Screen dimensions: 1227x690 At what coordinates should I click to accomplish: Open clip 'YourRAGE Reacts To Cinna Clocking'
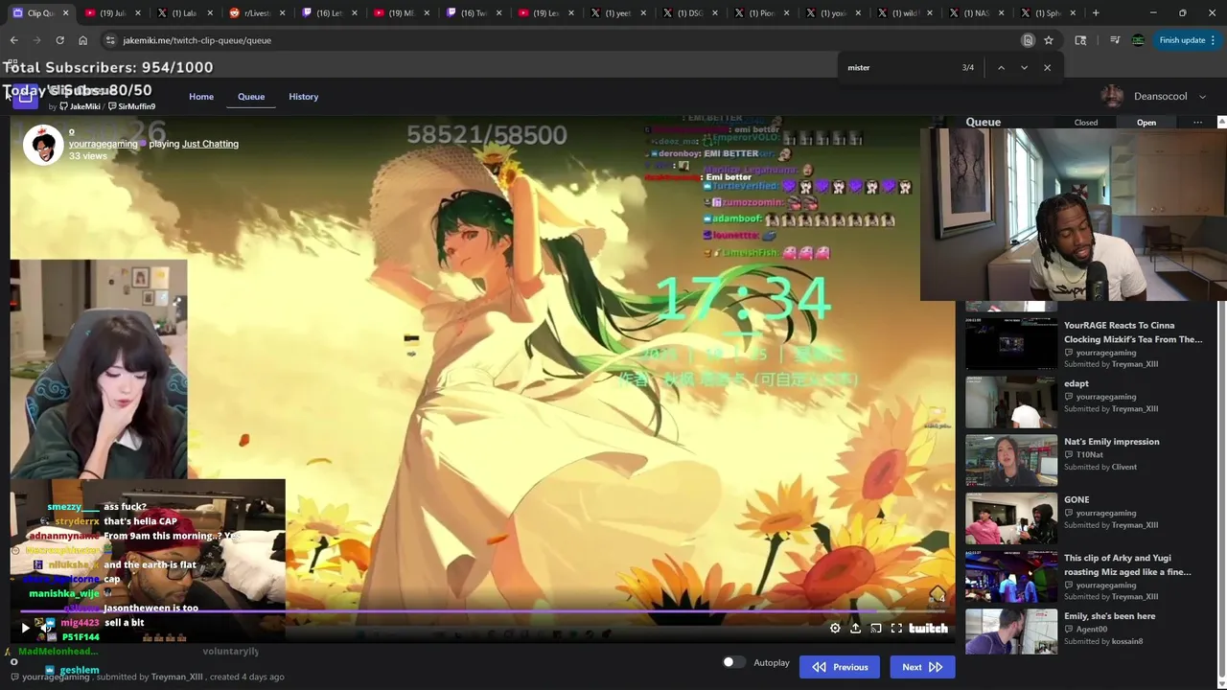pyautogui.click(x=1133, y=333)
